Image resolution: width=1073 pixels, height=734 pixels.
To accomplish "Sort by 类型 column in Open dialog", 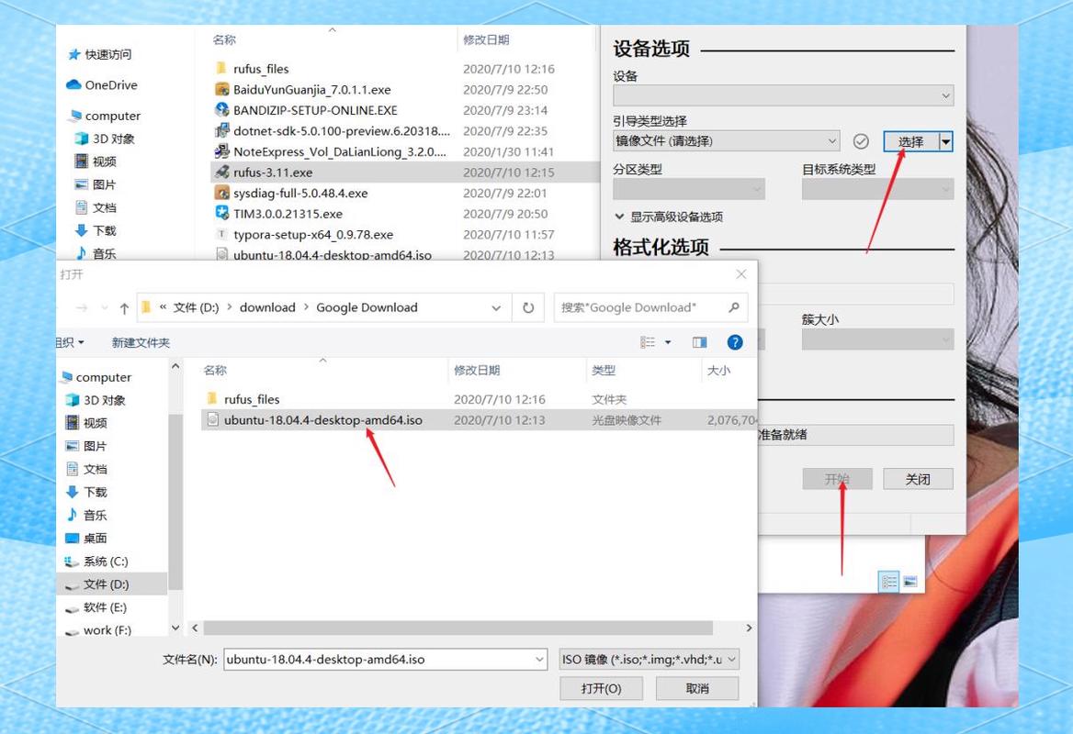I will click(x=604, y=371).
